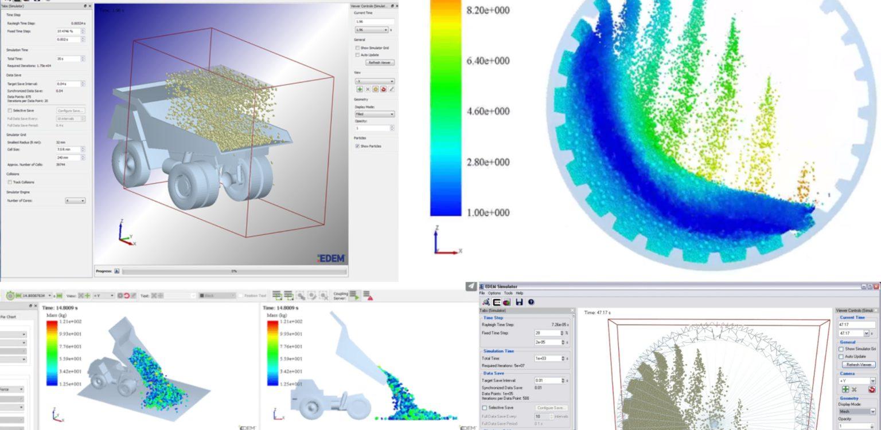Enable the Auto Update checkbox

point(358,54)
